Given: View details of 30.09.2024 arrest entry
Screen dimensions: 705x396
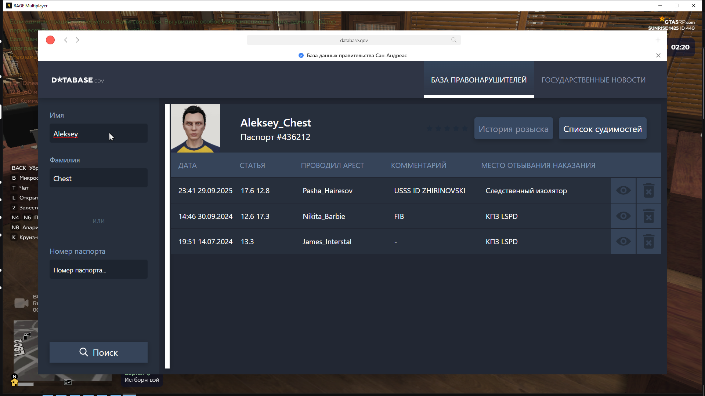Looking at the screenshot, I should [623, 216].
